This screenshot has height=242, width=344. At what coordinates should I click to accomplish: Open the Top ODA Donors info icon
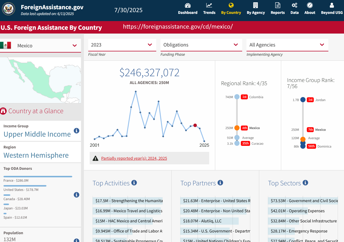click(x=76, y=195)
